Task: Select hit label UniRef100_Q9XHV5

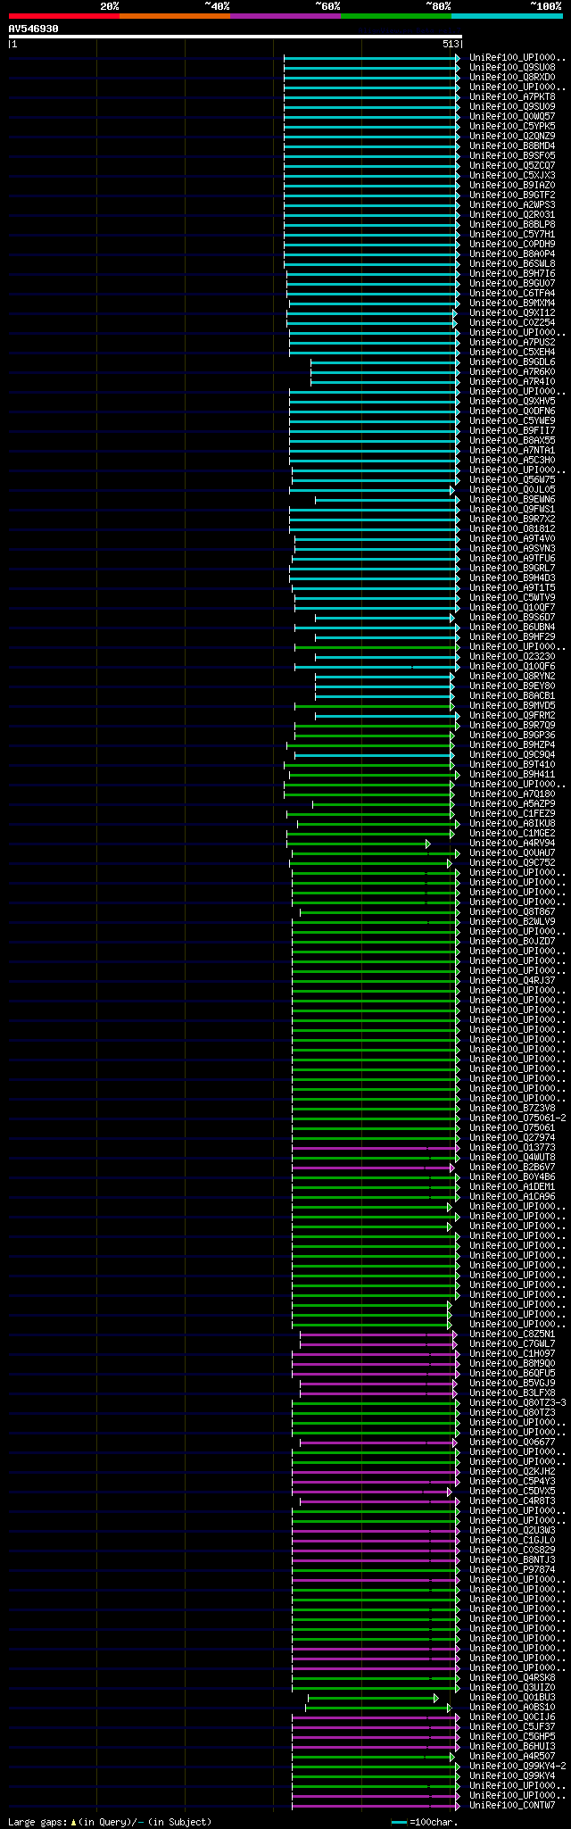Action: 512,402
